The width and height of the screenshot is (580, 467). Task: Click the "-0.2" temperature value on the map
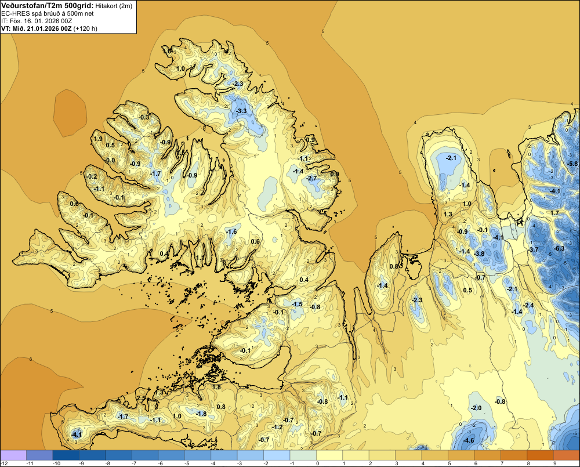click(x=92, y=176)
